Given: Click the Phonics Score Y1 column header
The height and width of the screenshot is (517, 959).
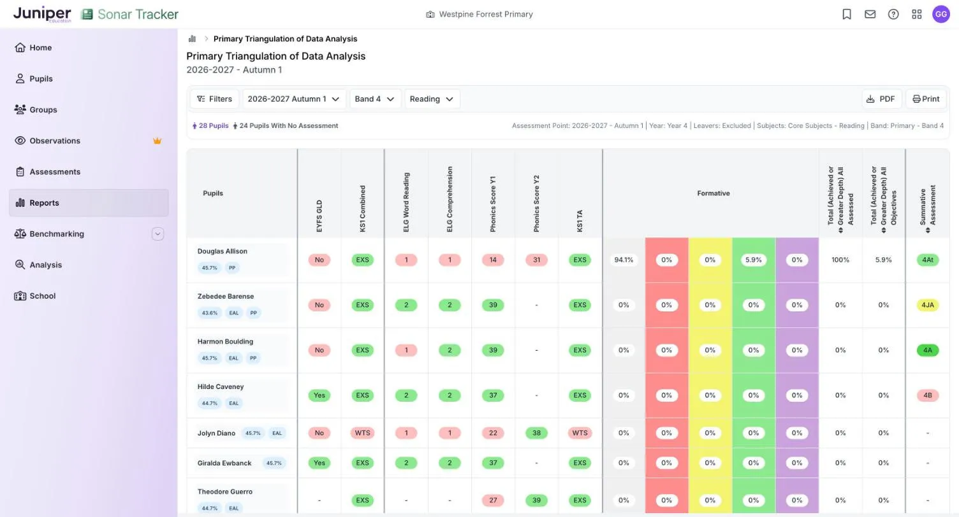Looking at the screenshot, I should (x=493, y=204).
